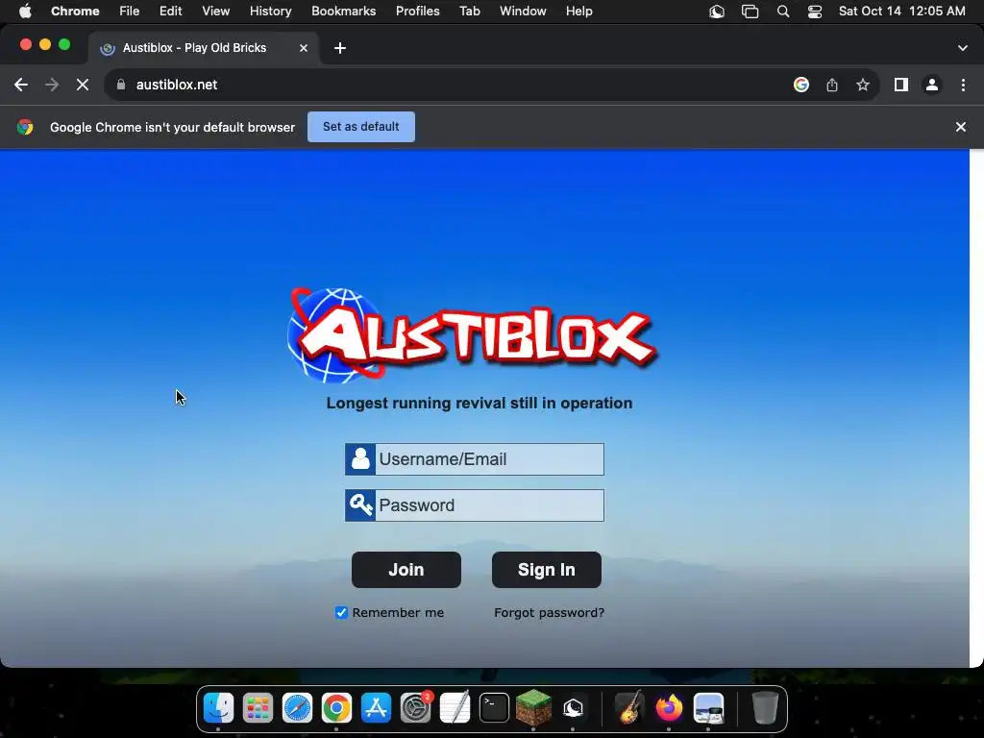This screenshot has width=984, height=738.
Task: Dismiss the default browser notification bar
Action: [961, 127]
